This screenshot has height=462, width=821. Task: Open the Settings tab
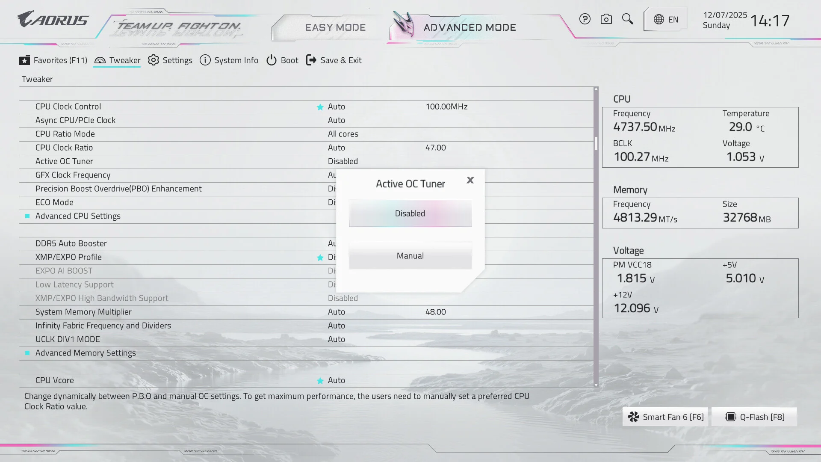click(x=170, y=60)
